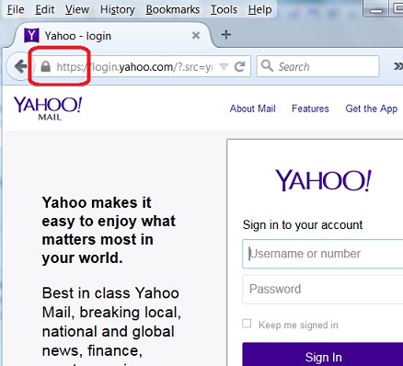This screenshot has height=366, width=403.
Task: Open the History menu
Action: (x=118, y=9)
